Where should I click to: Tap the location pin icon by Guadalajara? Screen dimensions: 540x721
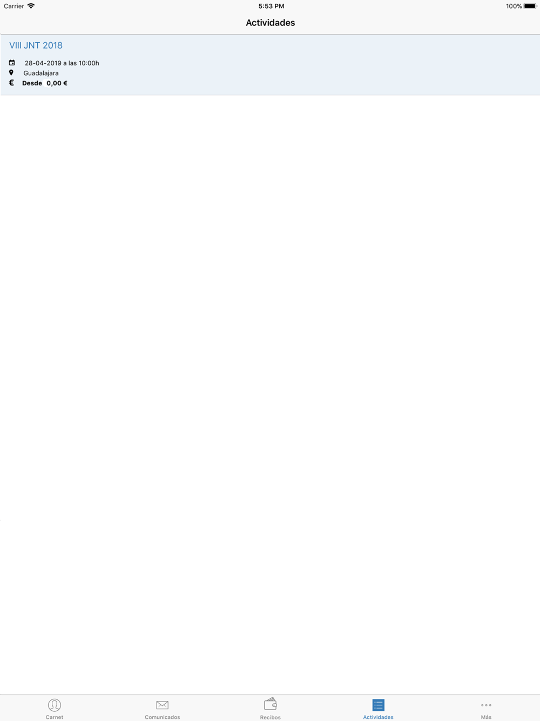[11, 72]
